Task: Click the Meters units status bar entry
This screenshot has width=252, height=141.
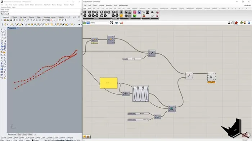Action: pyautogui.click(x=28, y=140)
